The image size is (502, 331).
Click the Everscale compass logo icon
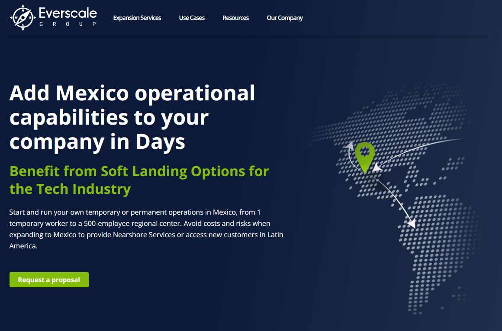(23, 18)
